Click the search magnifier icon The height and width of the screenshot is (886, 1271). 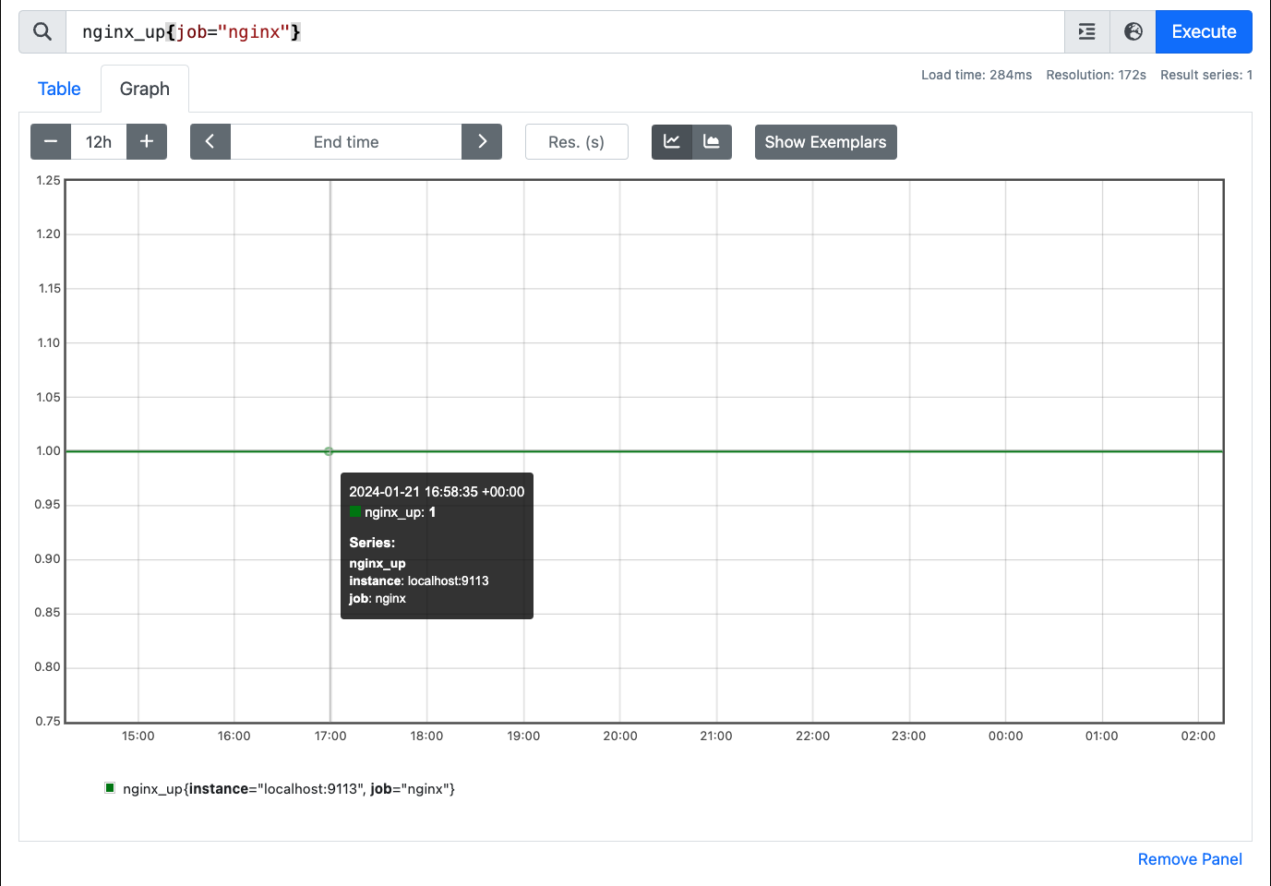click(42, 32)
